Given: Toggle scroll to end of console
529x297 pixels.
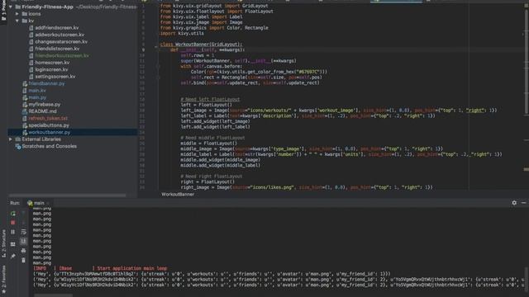Looking at the screenshot, I should click(x=23, y=241).
